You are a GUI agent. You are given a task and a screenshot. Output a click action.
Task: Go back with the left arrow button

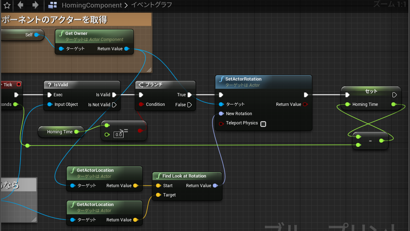(20, 5)
